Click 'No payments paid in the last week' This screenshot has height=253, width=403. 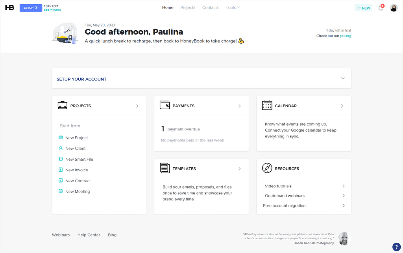click(192, 140)
